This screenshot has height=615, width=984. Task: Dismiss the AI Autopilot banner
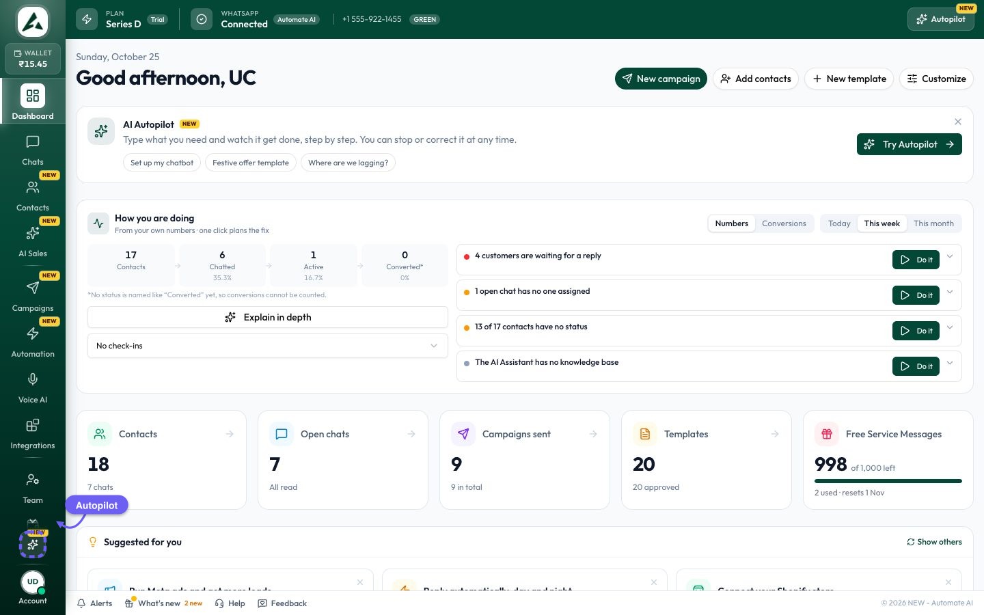point(958,122)
